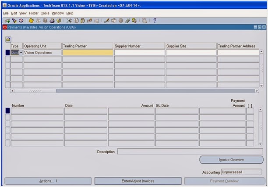
Task: Click the Paste clipboard icon
Action: coord(83,21)
